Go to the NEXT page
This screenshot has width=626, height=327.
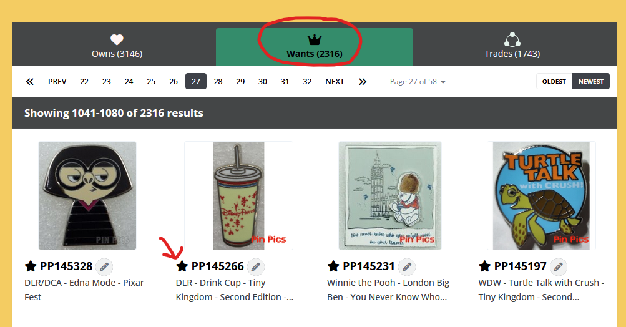(335, 82)
